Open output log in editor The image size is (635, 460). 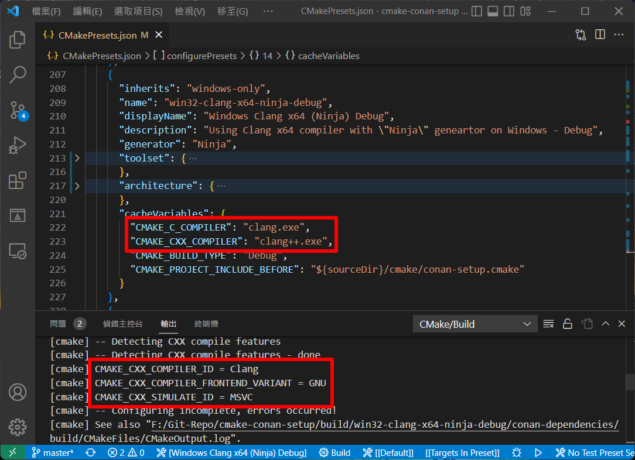click(587, 324)
